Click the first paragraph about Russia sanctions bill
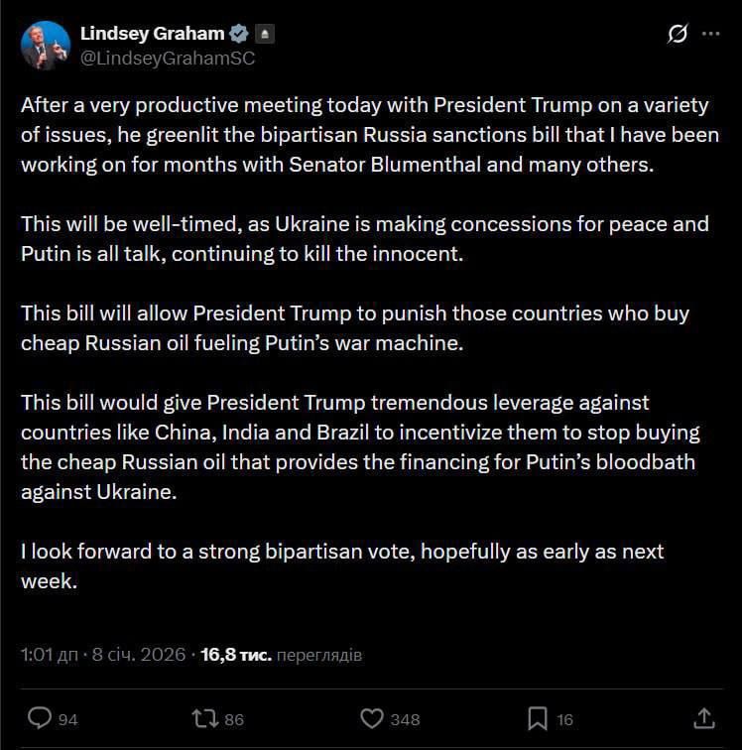The height and width of the screenshot is (750, 742). 369,135
